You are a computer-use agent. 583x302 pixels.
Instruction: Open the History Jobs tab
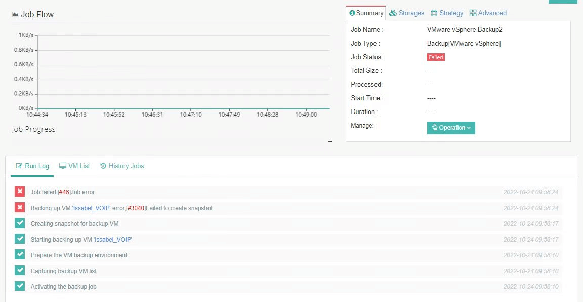point(122,166)
